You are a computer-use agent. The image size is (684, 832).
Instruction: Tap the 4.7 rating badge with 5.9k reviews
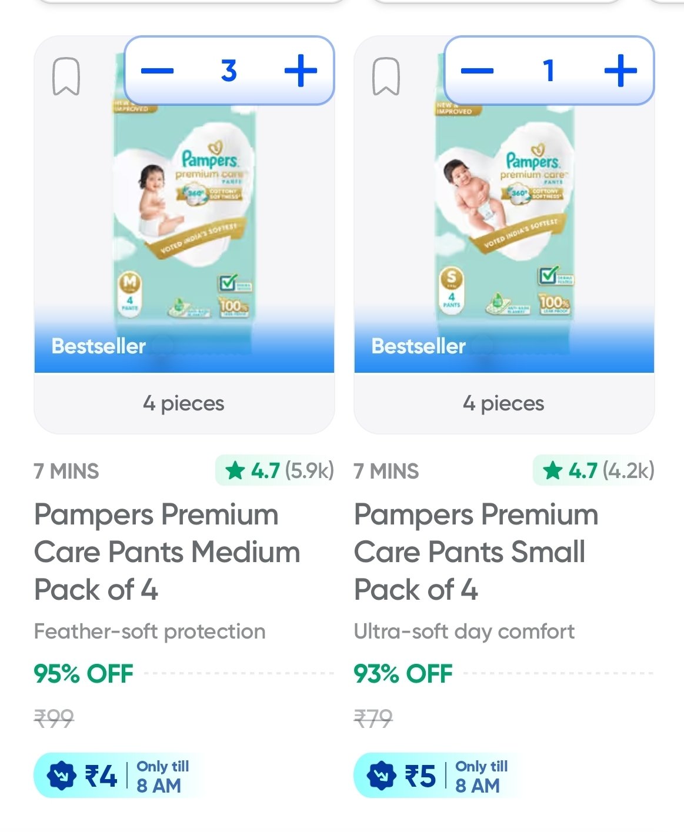(275, 470)
